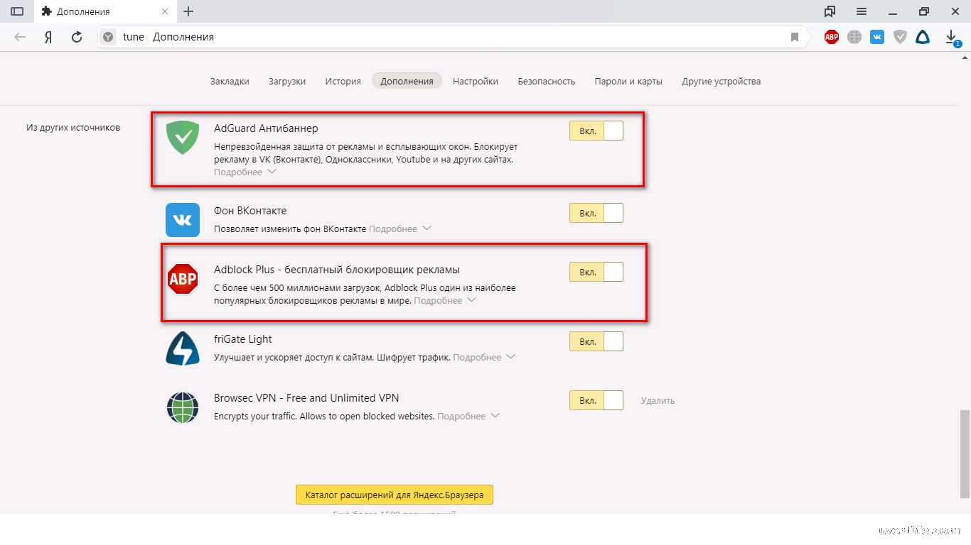Image resolution: width=971 pixels, height=545 pixels.
Task: Expand Подробнее for Фон ВКонтакте
Action: point(400,229)
